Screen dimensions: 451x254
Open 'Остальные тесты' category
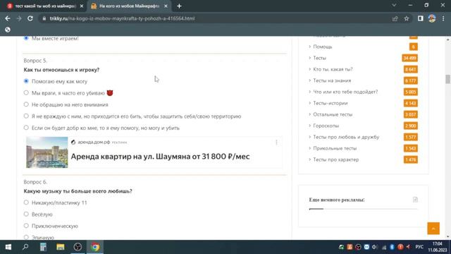(x=333, y=114)
